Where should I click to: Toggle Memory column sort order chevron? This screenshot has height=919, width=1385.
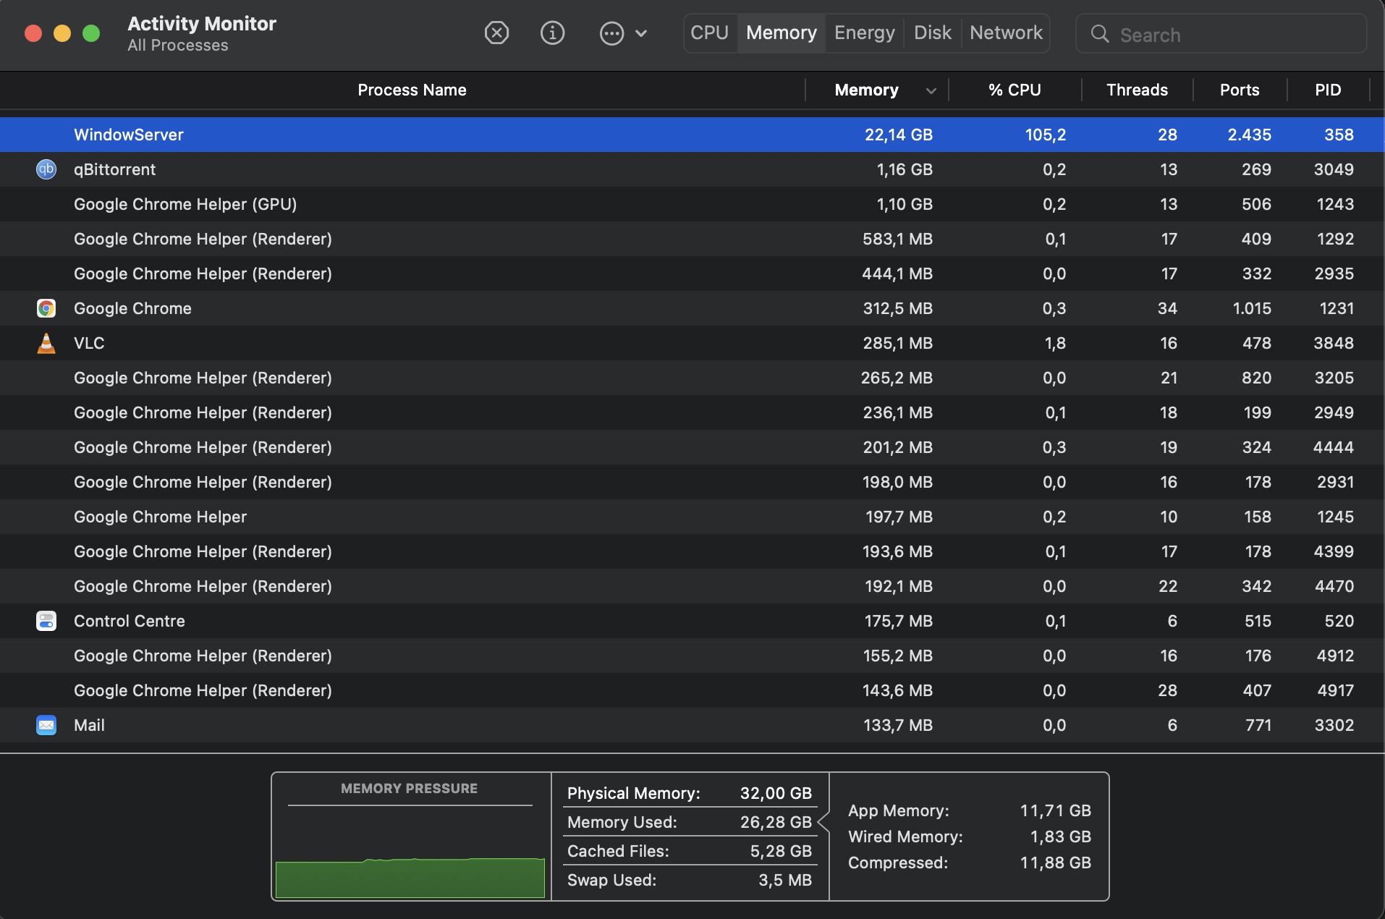click(931, 90)
